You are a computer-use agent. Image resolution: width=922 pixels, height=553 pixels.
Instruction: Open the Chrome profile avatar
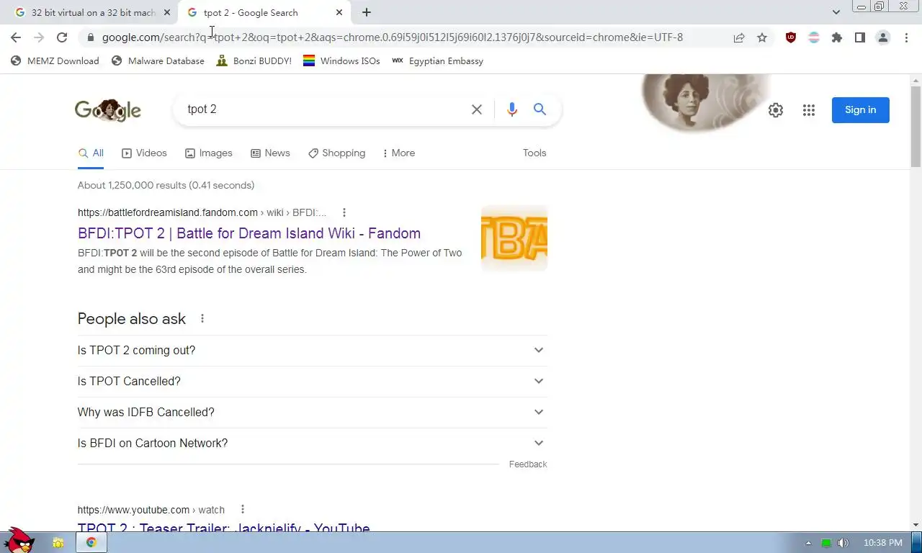tap(883, 37)
